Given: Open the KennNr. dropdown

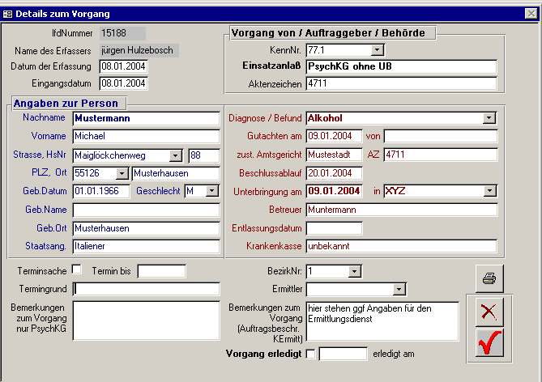Looking at the screenshot, I should (378, 50).
